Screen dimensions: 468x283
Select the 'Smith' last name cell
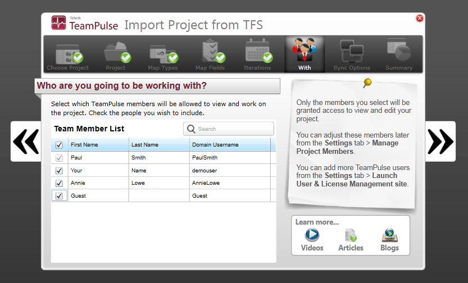click(159, 157)
